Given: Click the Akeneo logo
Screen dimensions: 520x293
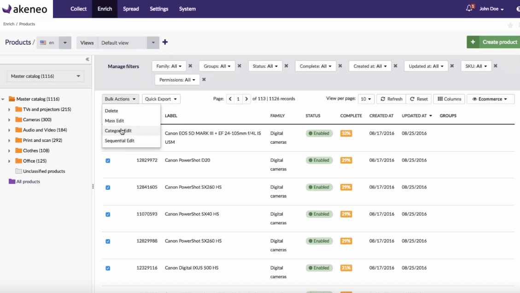Looking at the screenshot, I should click(x=25, y=9).
